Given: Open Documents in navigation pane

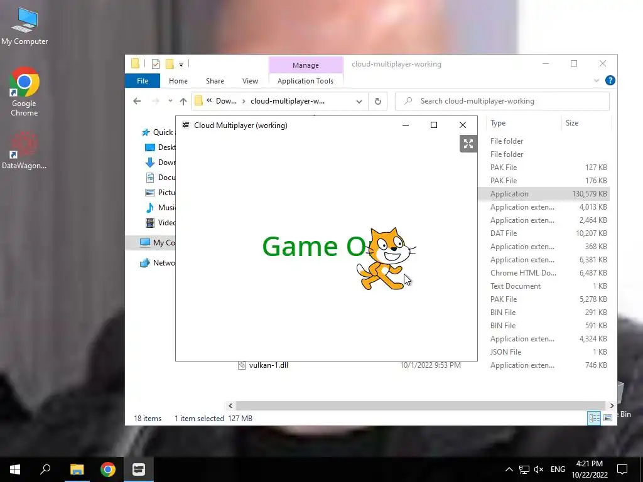Looking at the screenshot, I should (x=160, y=178).
